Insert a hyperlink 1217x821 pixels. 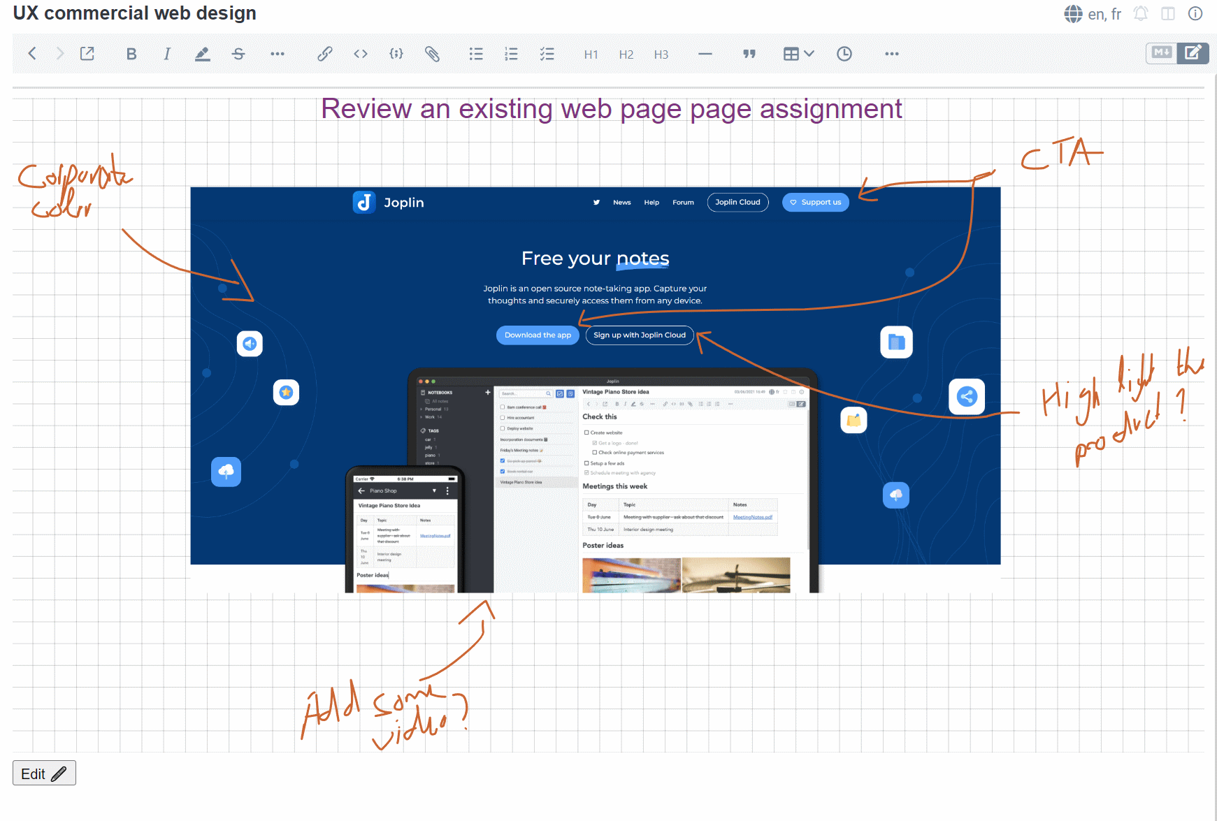point(324,54)
